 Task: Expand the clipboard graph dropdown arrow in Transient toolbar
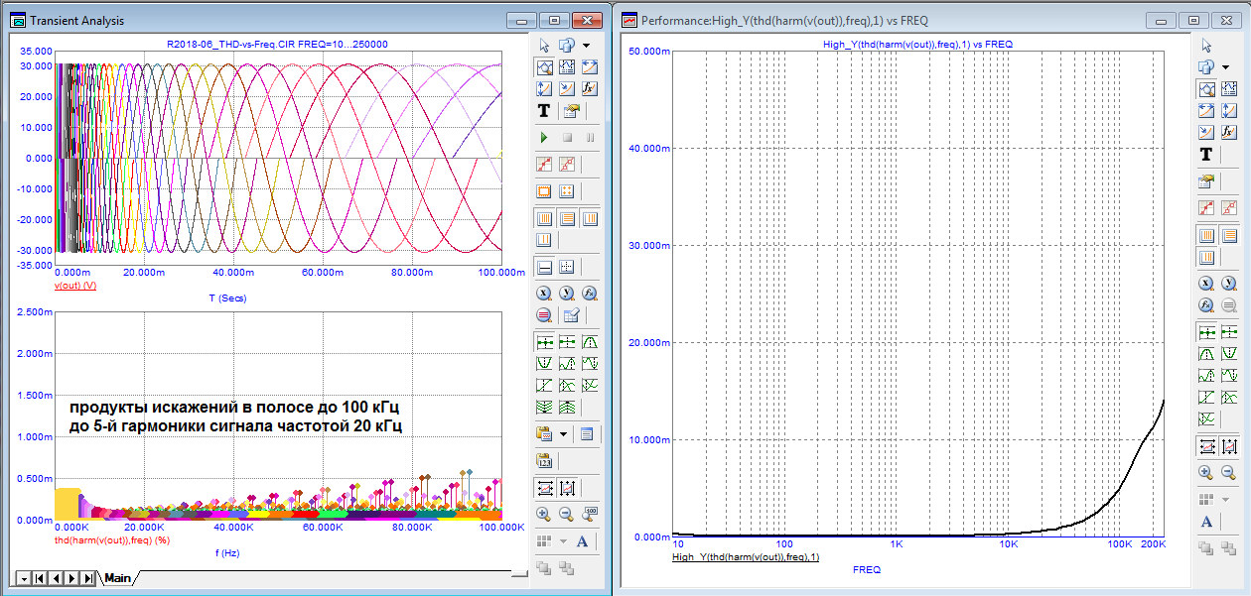coord(564,433)
